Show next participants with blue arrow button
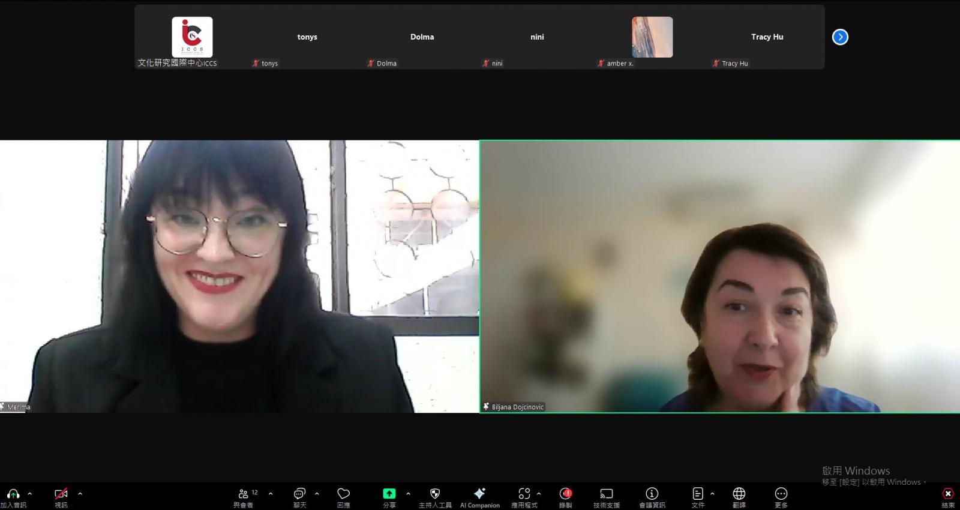960x510 pixels. click(840, 37)
